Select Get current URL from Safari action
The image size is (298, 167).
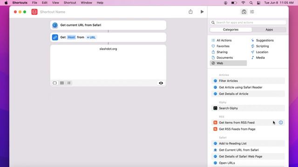click(108, 25)
